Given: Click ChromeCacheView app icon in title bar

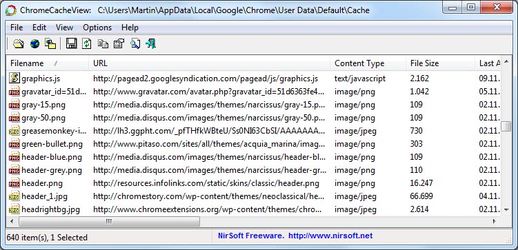Looking at the screenshot, I should (10, 10).
